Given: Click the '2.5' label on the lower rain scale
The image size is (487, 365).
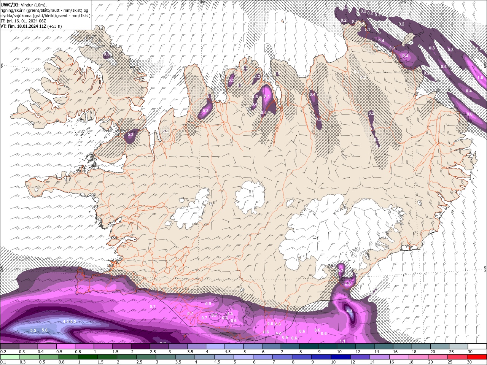Looking at the screenshot, I should (139, 362).
